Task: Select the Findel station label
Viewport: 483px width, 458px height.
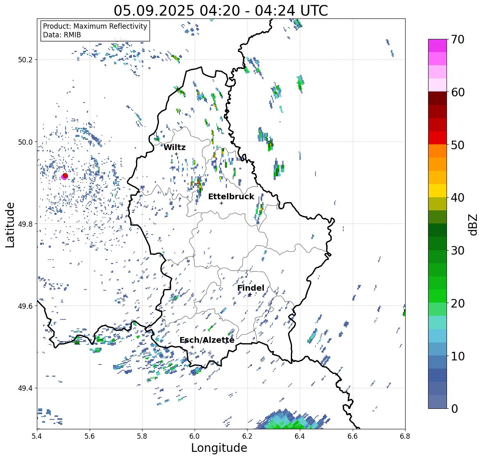Action: (251, 288)
